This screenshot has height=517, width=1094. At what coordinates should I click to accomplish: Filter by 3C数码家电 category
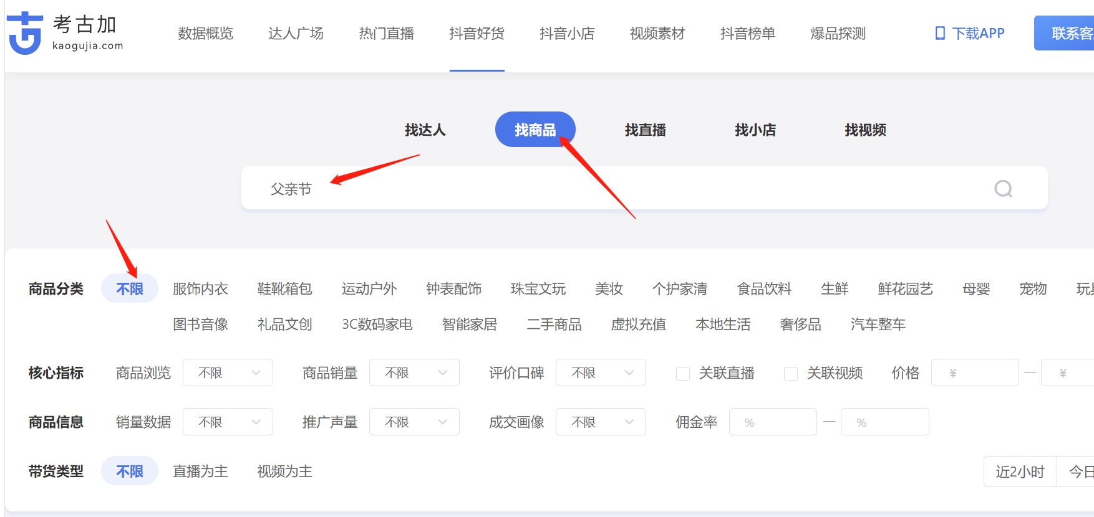point(377,324)
